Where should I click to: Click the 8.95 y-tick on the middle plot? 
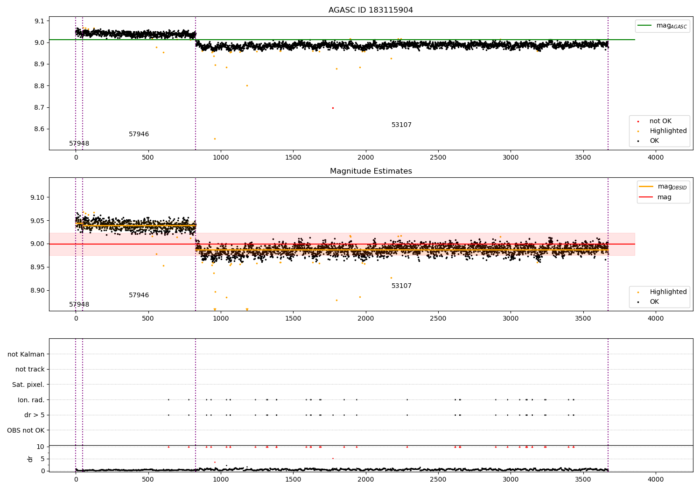tap(37, 267)
